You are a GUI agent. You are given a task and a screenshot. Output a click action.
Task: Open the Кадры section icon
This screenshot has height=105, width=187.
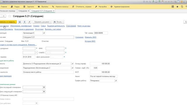coord(12,7)
